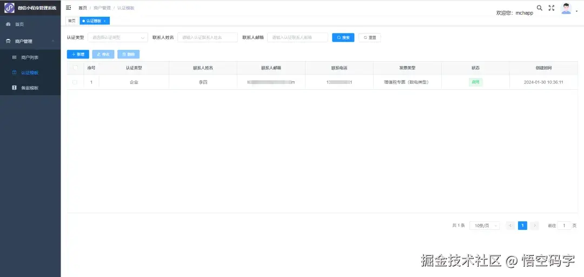Click the 企业 cell in the table

tap(134, 82)
